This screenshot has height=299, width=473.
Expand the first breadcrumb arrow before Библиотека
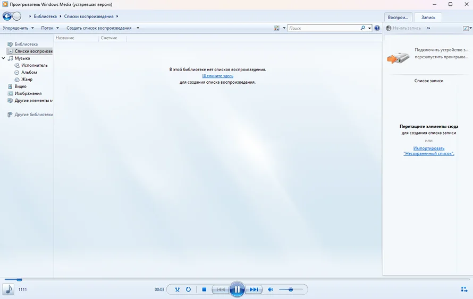point(30,16)
